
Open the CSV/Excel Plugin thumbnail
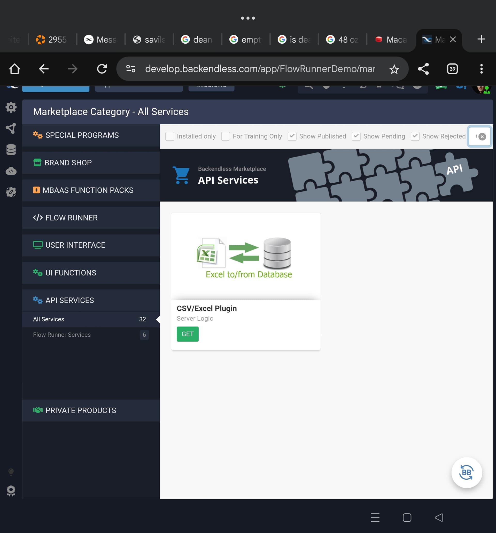click(246, 256)
